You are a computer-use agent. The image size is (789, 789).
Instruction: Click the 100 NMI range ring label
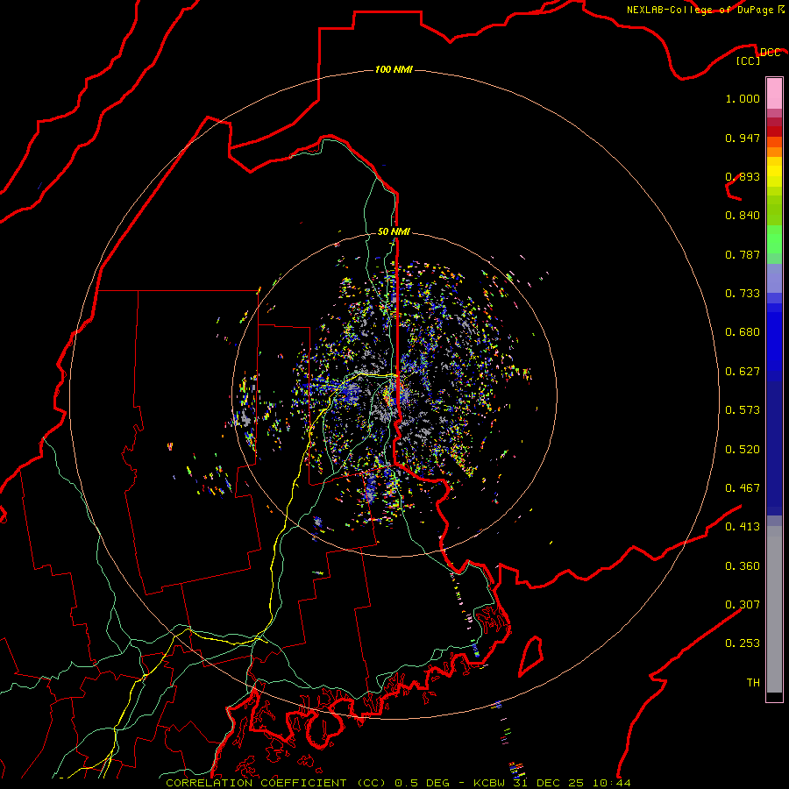tap(394, 69)
